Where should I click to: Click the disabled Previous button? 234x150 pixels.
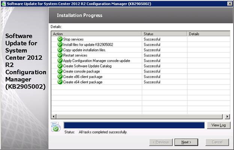click(161, 142)
